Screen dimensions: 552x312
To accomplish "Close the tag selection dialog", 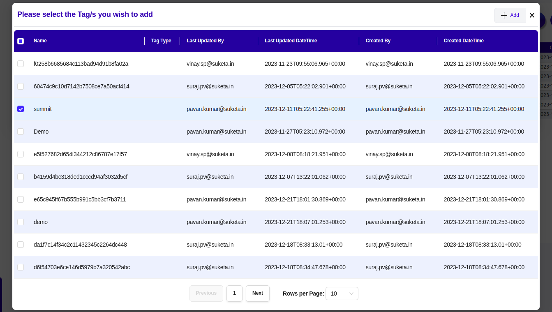I will coord(532,15).
